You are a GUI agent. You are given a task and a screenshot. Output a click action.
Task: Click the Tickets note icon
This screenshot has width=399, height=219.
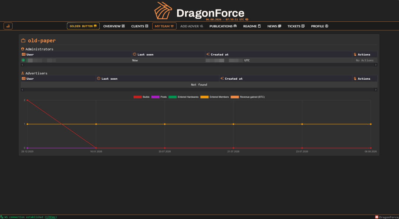click(x=303, y=26)
